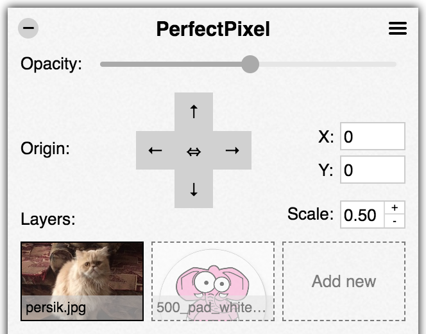Decrease scale with the minus stepper
The image size is (426, 334).
coord(395,221)
